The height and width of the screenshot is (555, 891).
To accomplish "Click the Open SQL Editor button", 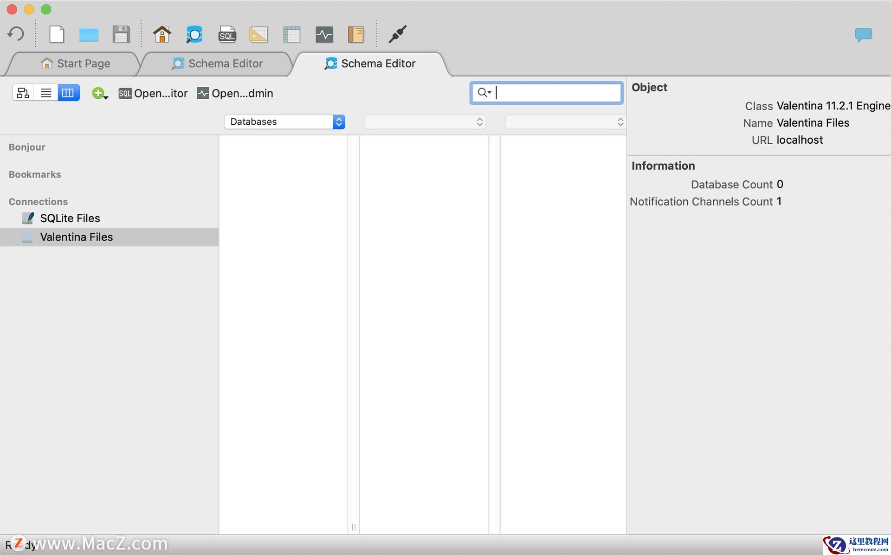I will [153, 93].
